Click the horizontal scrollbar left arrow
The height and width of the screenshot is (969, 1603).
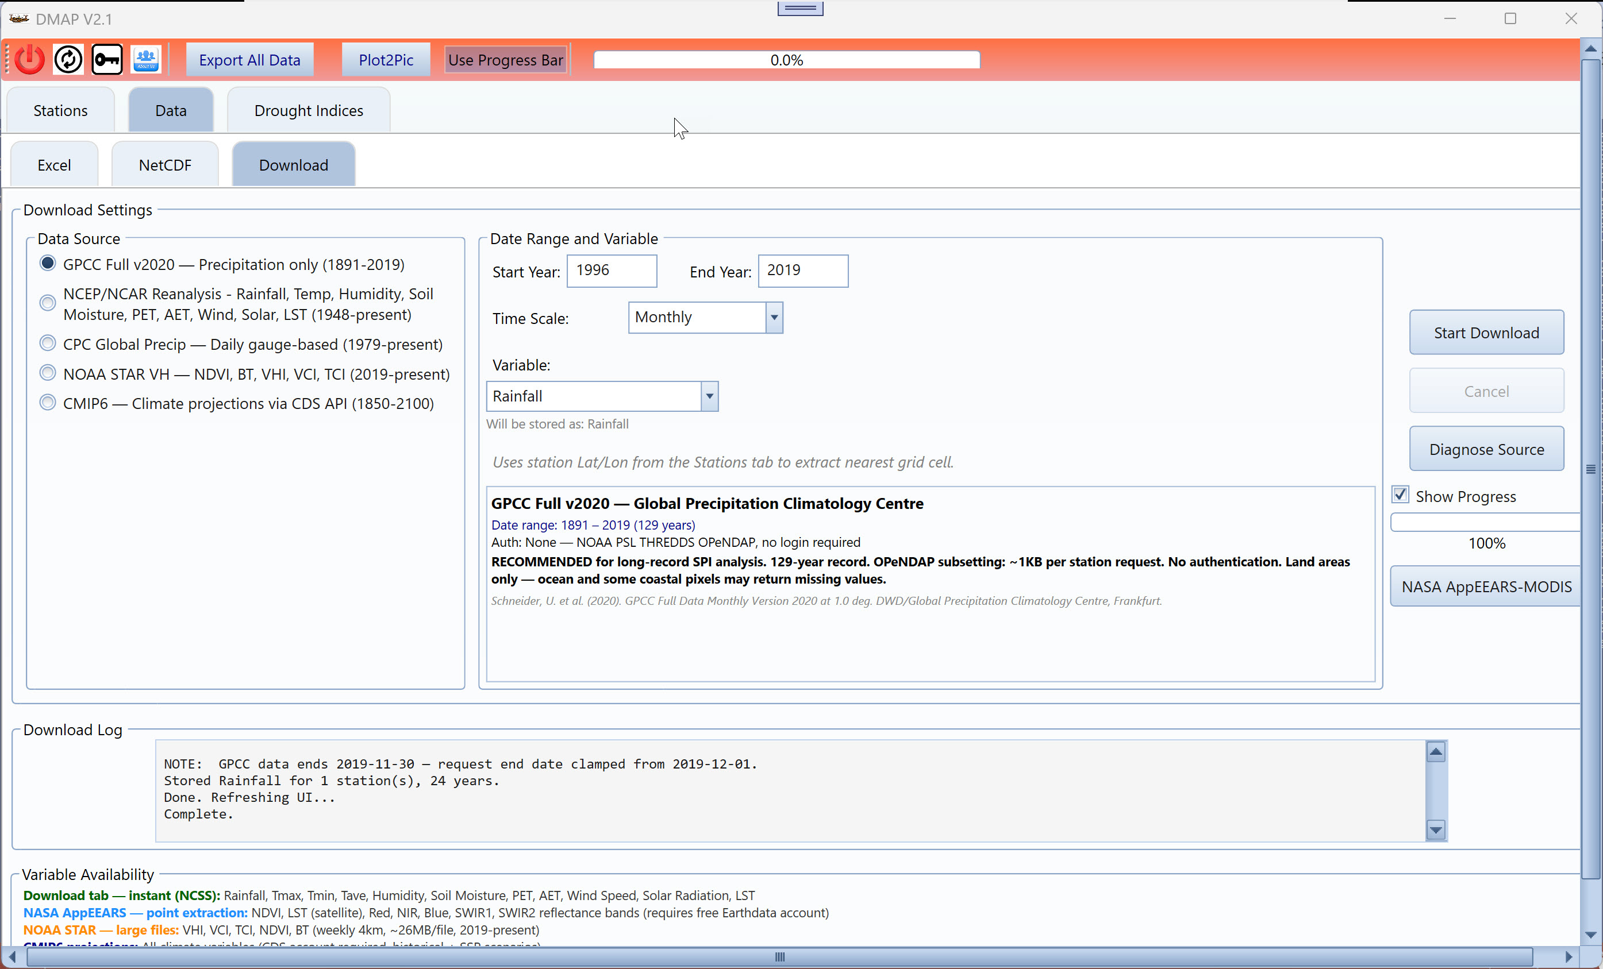[x=11, y=956]
